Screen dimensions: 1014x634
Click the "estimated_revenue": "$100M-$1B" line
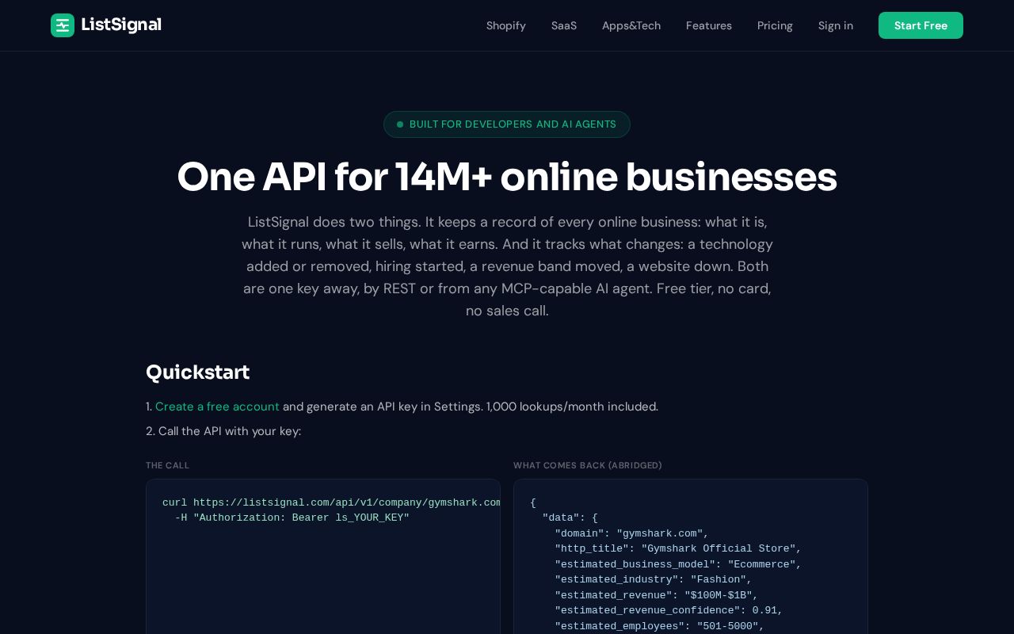[x=657, y=595]
